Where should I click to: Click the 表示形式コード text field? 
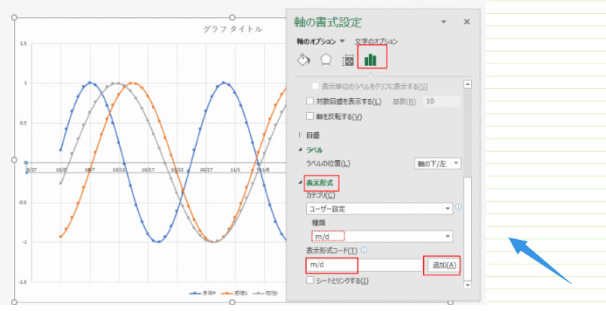point(363,265)
